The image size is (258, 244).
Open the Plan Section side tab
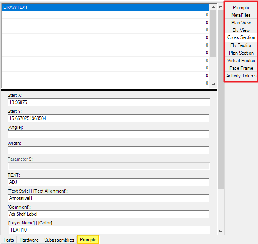(x=241, y=53)
